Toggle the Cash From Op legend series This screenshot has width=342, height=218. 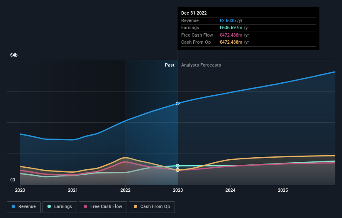(152, 207)
